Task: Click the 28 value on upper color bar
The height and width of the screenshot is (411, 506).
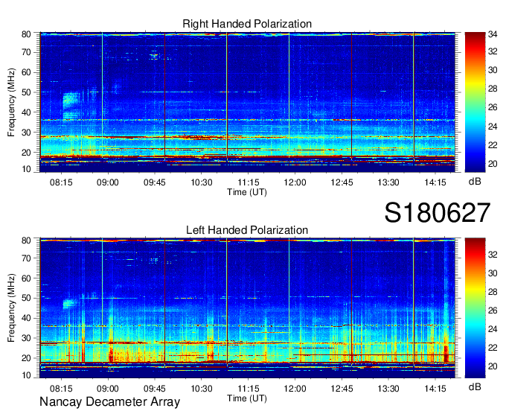Action: coord(493,89)
